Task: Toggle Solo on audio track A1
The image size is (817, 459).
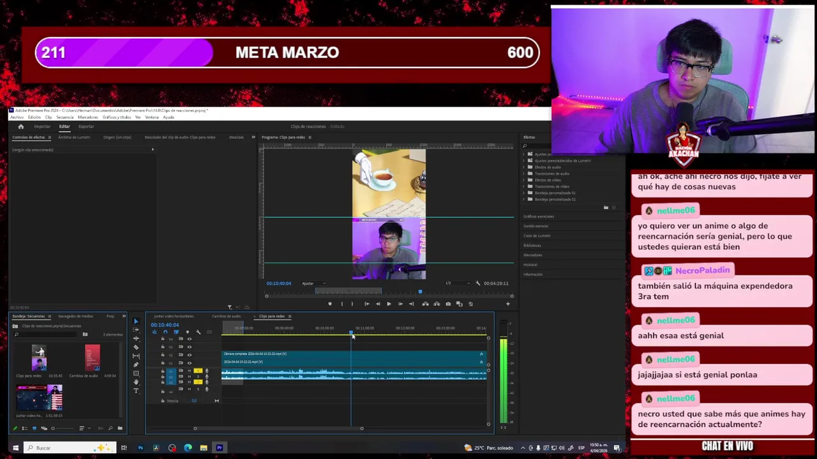Action: pos(198,370)
